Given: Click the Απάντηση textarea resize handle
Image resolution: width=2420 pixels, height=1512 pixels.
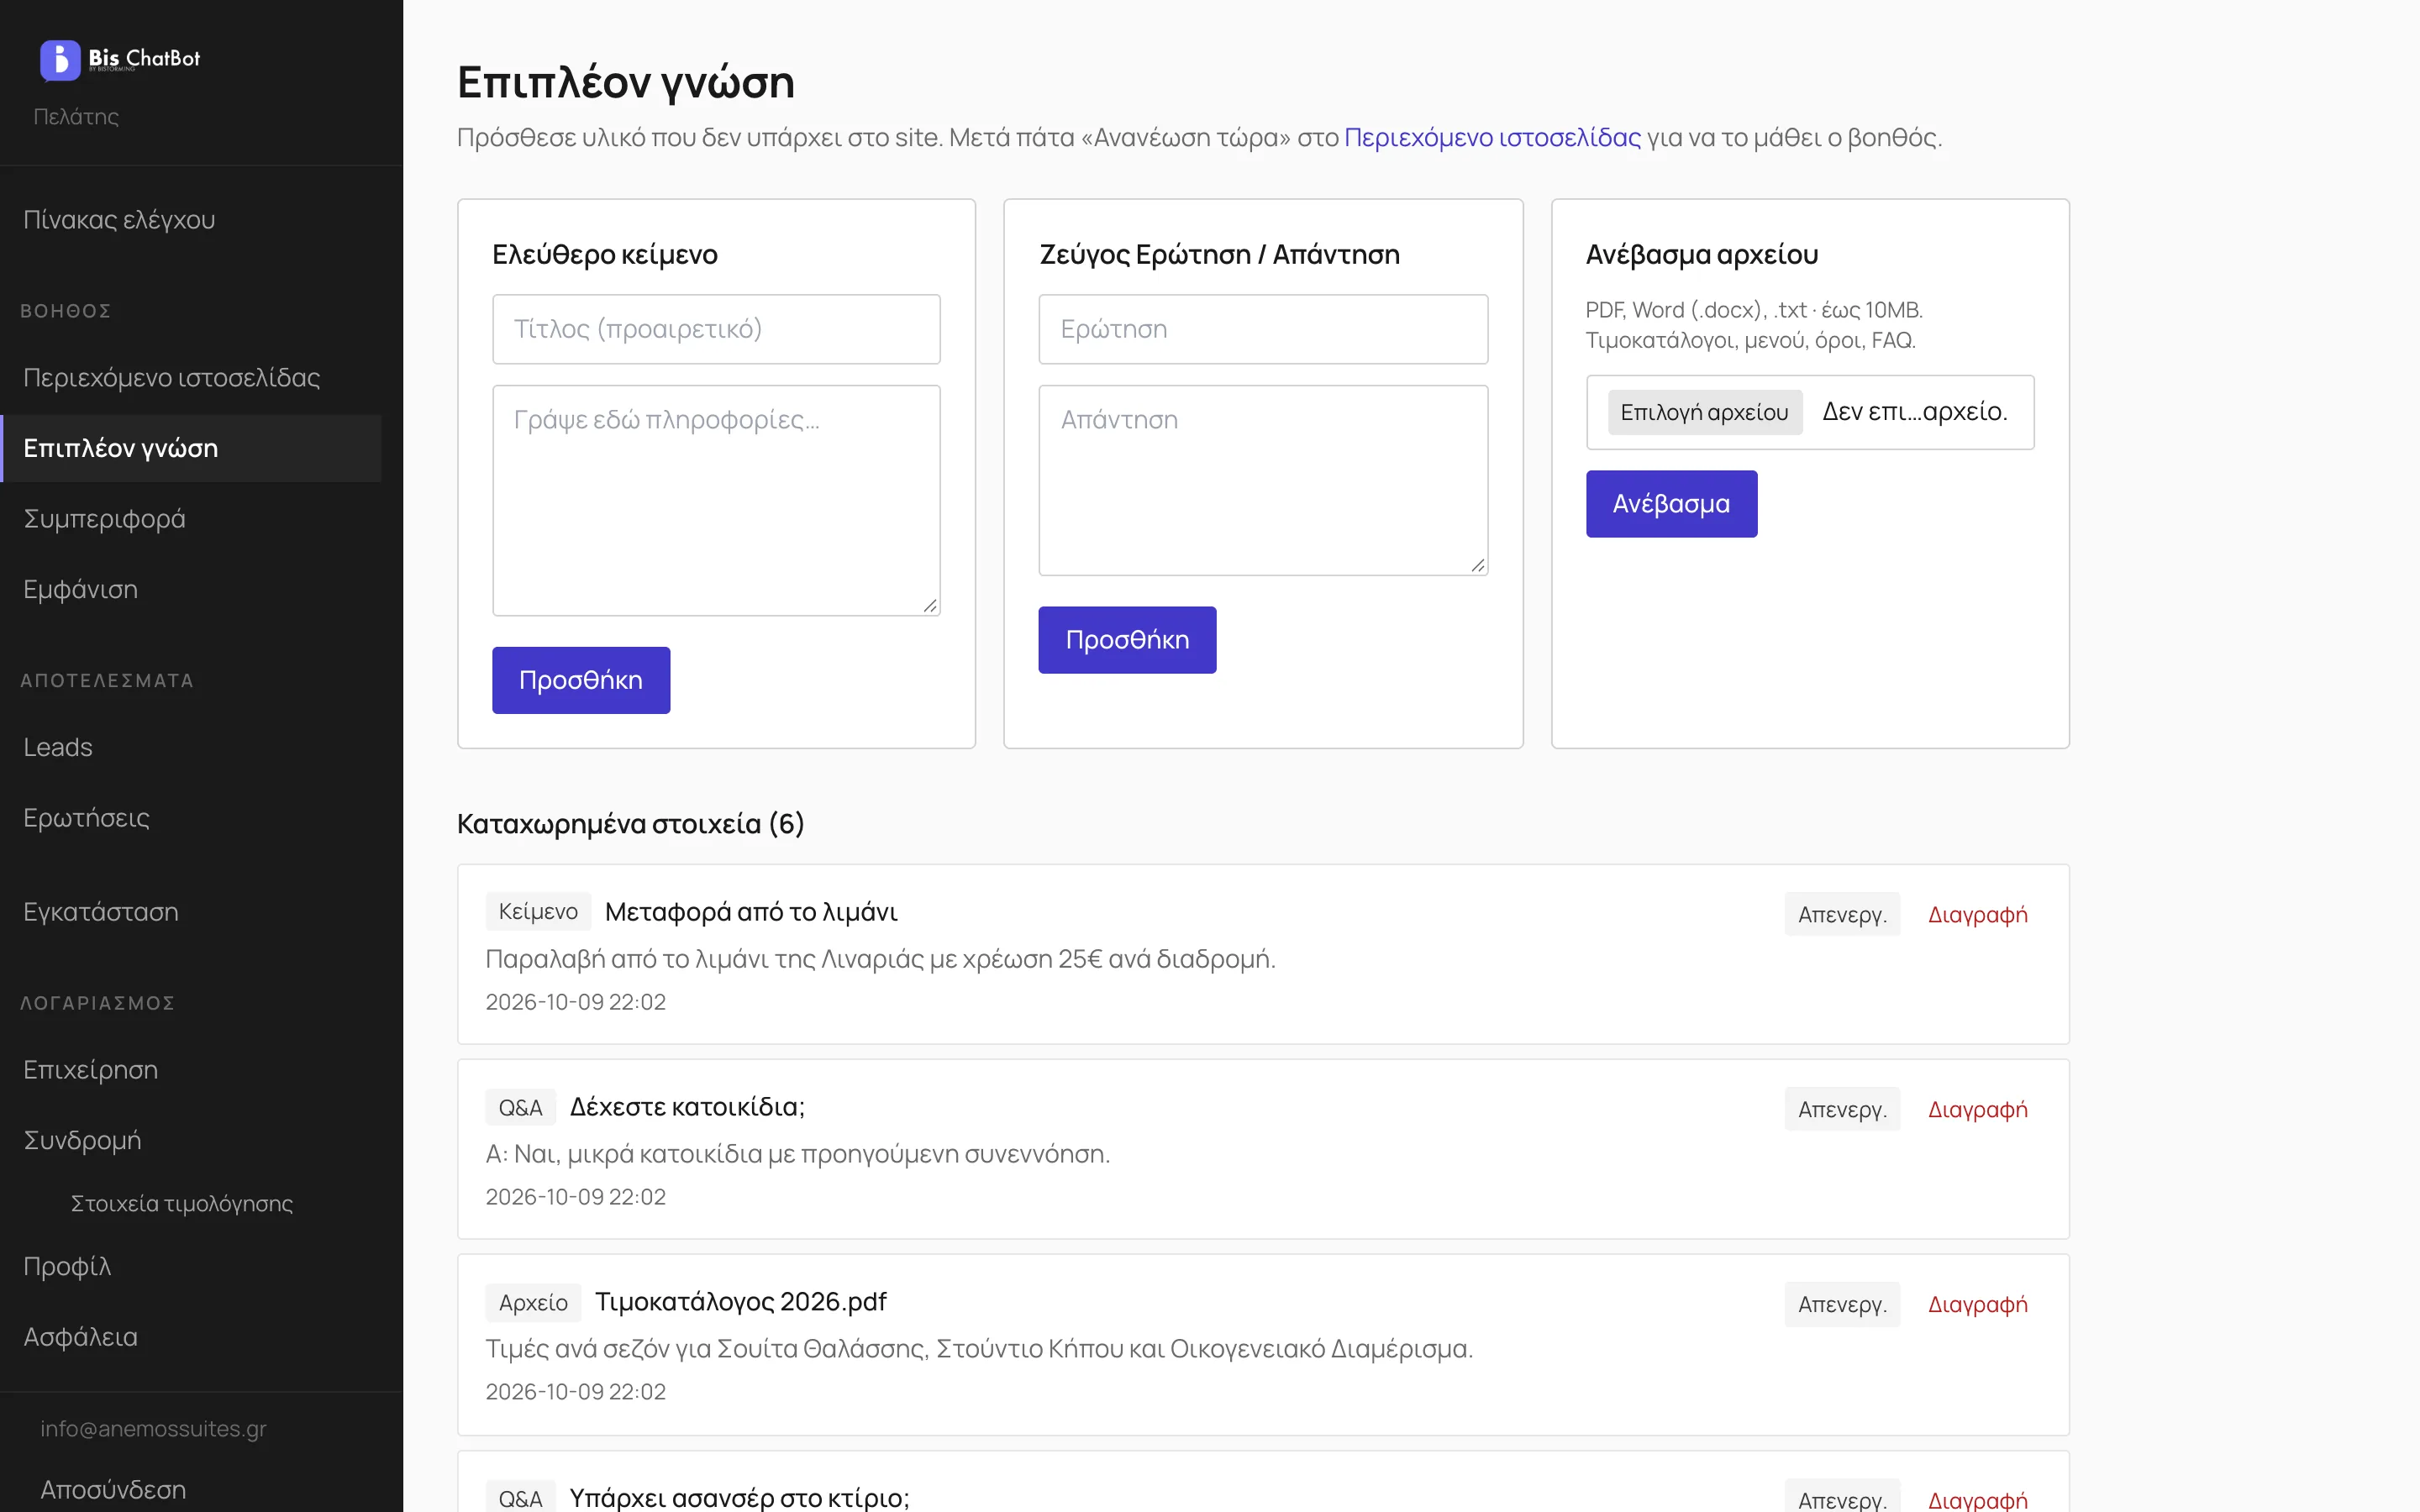Looking at the screenshot, I should [x=1477, y=565].
